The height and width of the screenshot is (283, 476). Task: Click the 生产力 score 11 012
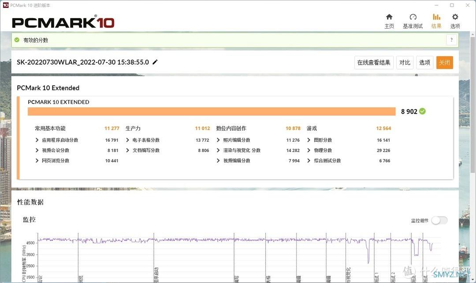tap(202, 129)
